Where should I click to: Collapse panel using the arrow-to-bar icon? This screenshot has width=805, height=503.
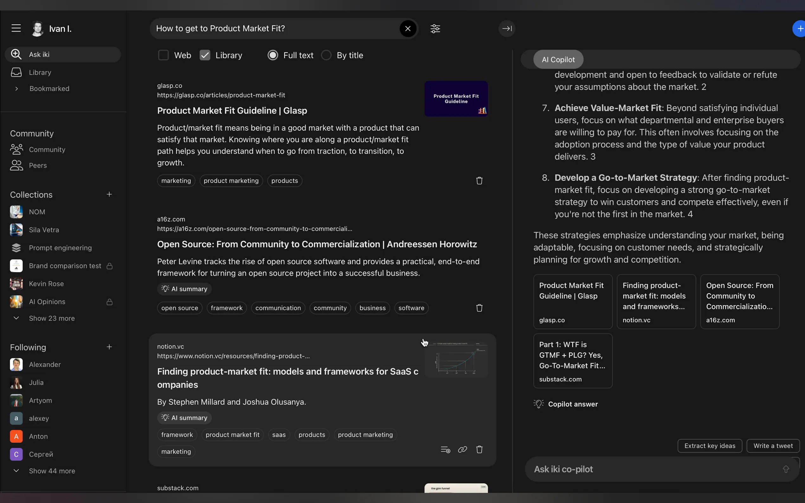click(506, 29)
